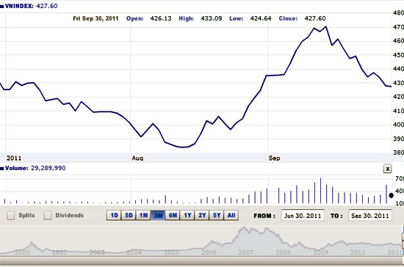
Task: Click the VNINDEX legend label
Action: 19,6
